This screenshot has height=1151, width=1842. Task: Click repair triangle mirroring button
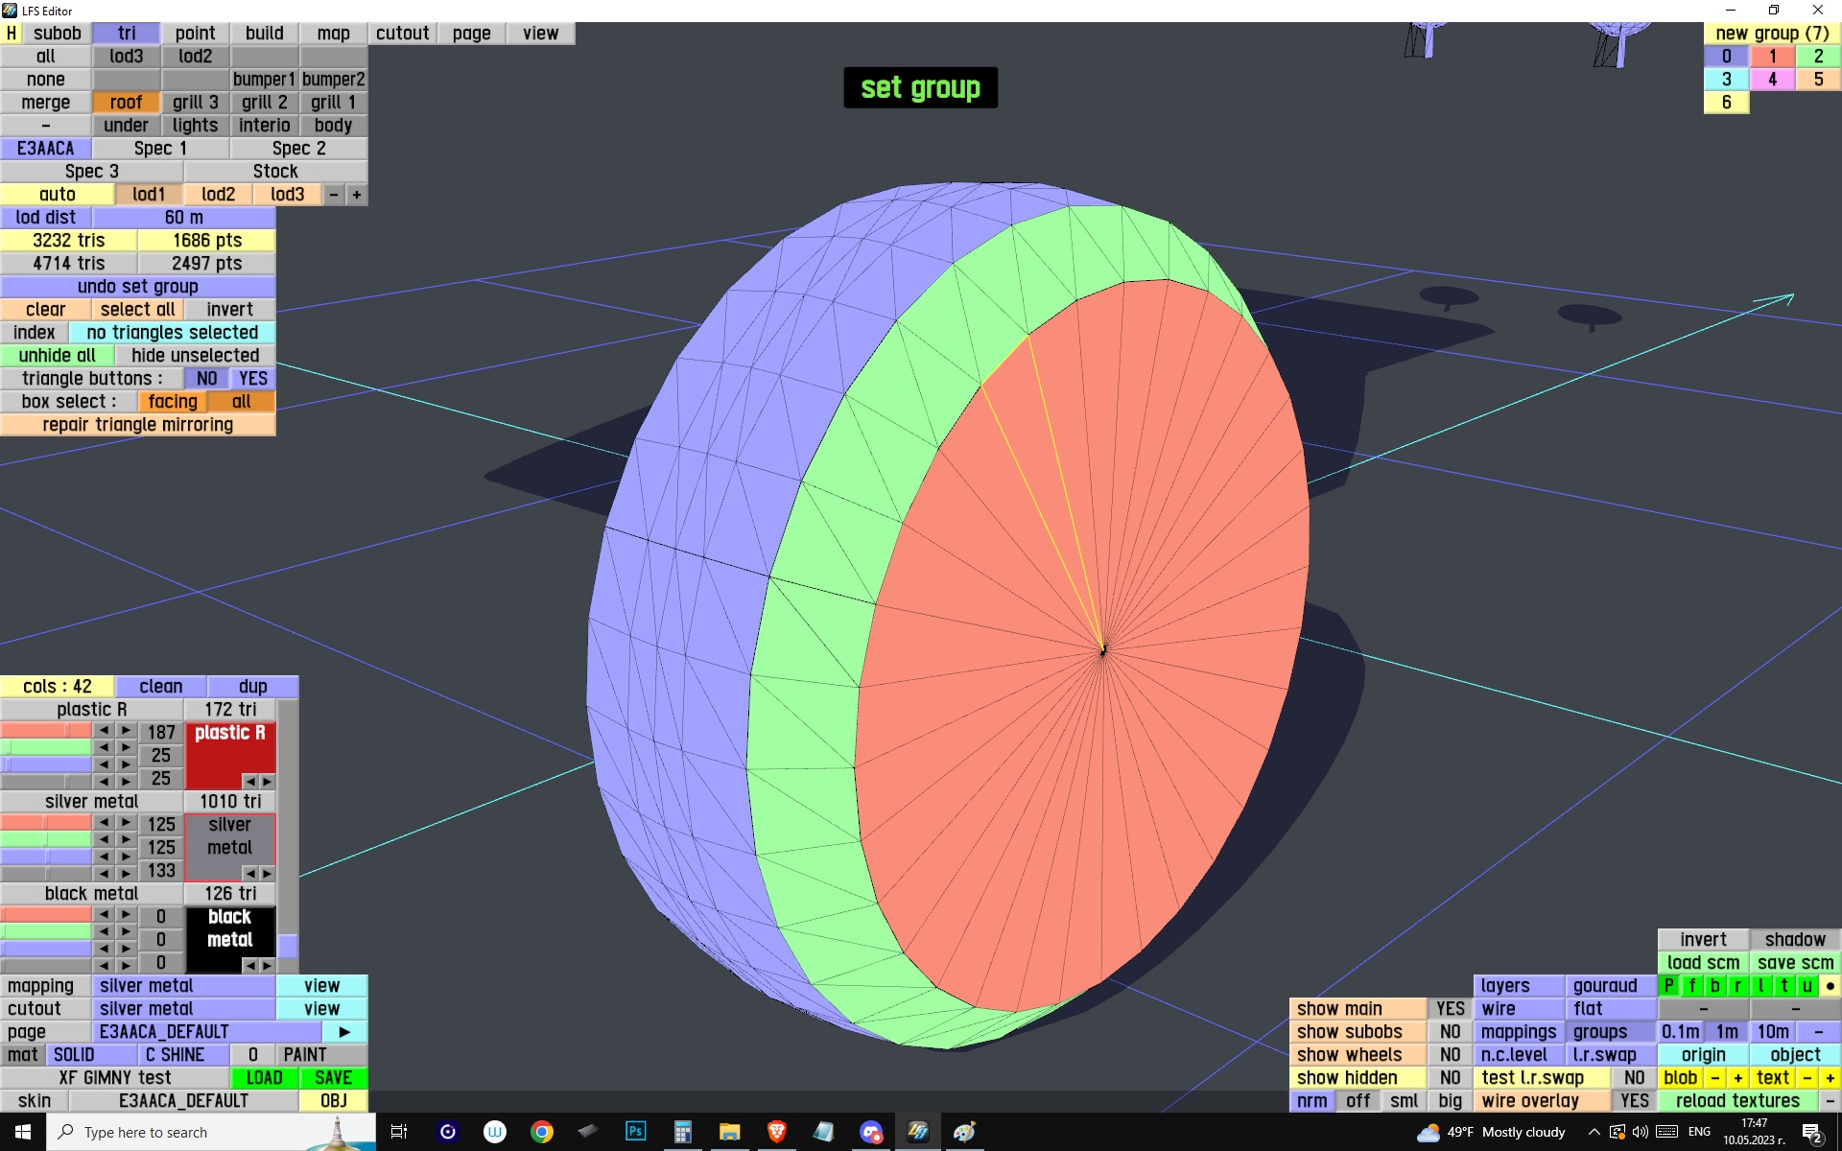[138, 425]
